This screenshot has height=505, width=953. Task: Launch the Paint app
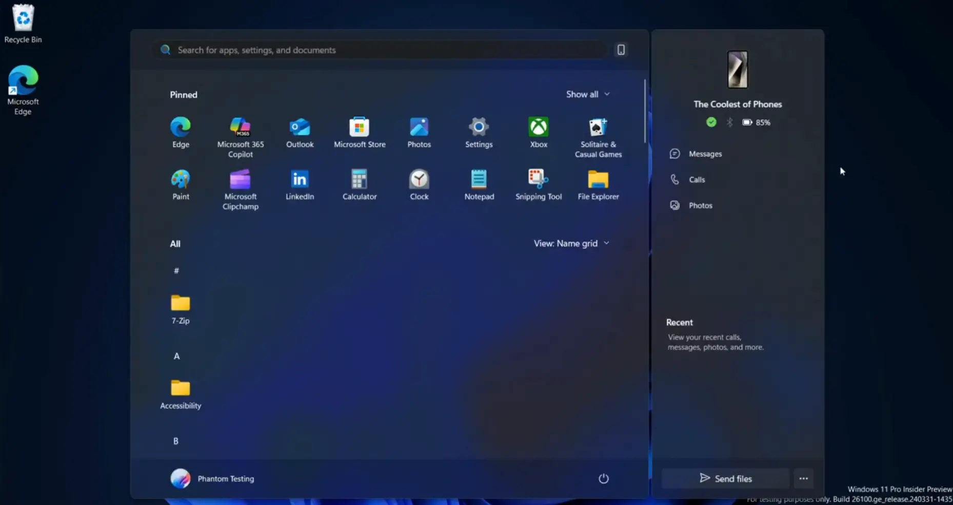181,184
